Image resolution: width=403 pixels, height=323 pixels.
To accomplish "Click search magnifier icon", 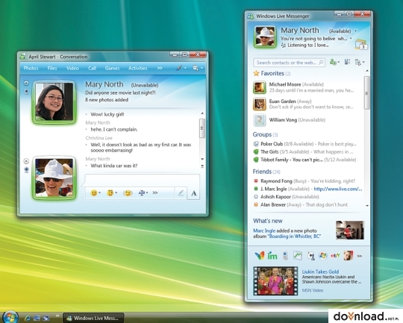I will (x=321, y=63).
